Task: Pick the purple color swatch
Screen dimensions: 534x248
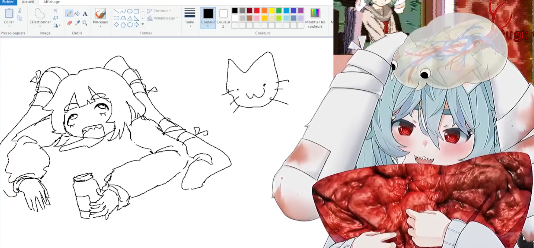Action: click(x=301, y=11)
